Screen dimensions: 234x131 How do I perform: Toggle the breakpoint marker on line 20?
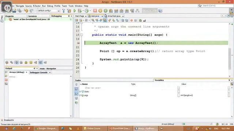78,43
